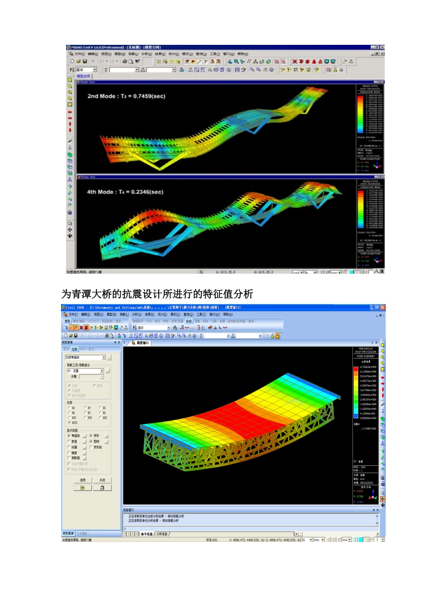Screen dimensions: 430x609
Task: Select the DZ radio button
Action: pos(100,408)
